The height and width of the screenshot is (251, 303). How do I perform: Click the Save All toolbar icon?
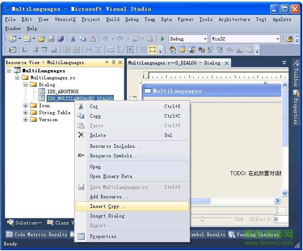pos(61,39)
